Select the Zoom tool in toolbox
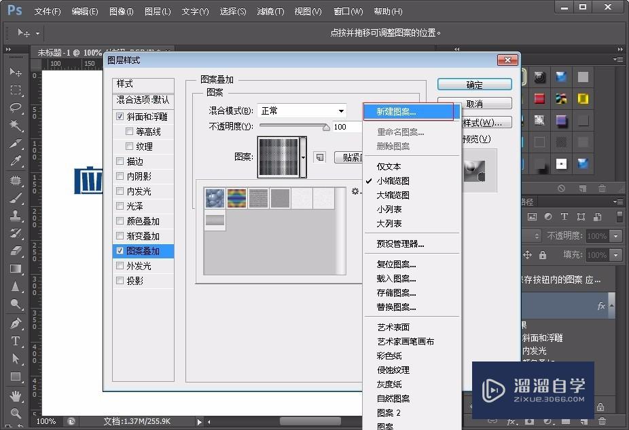 [16, 413]
